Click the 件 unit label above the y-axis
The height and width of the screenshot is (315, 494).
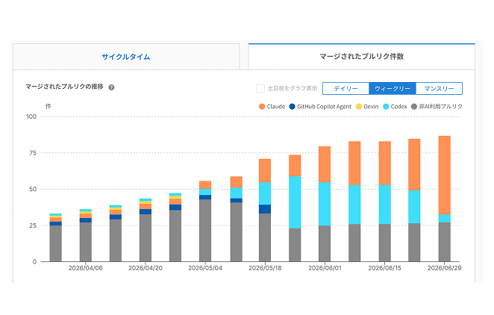[48, 107]
